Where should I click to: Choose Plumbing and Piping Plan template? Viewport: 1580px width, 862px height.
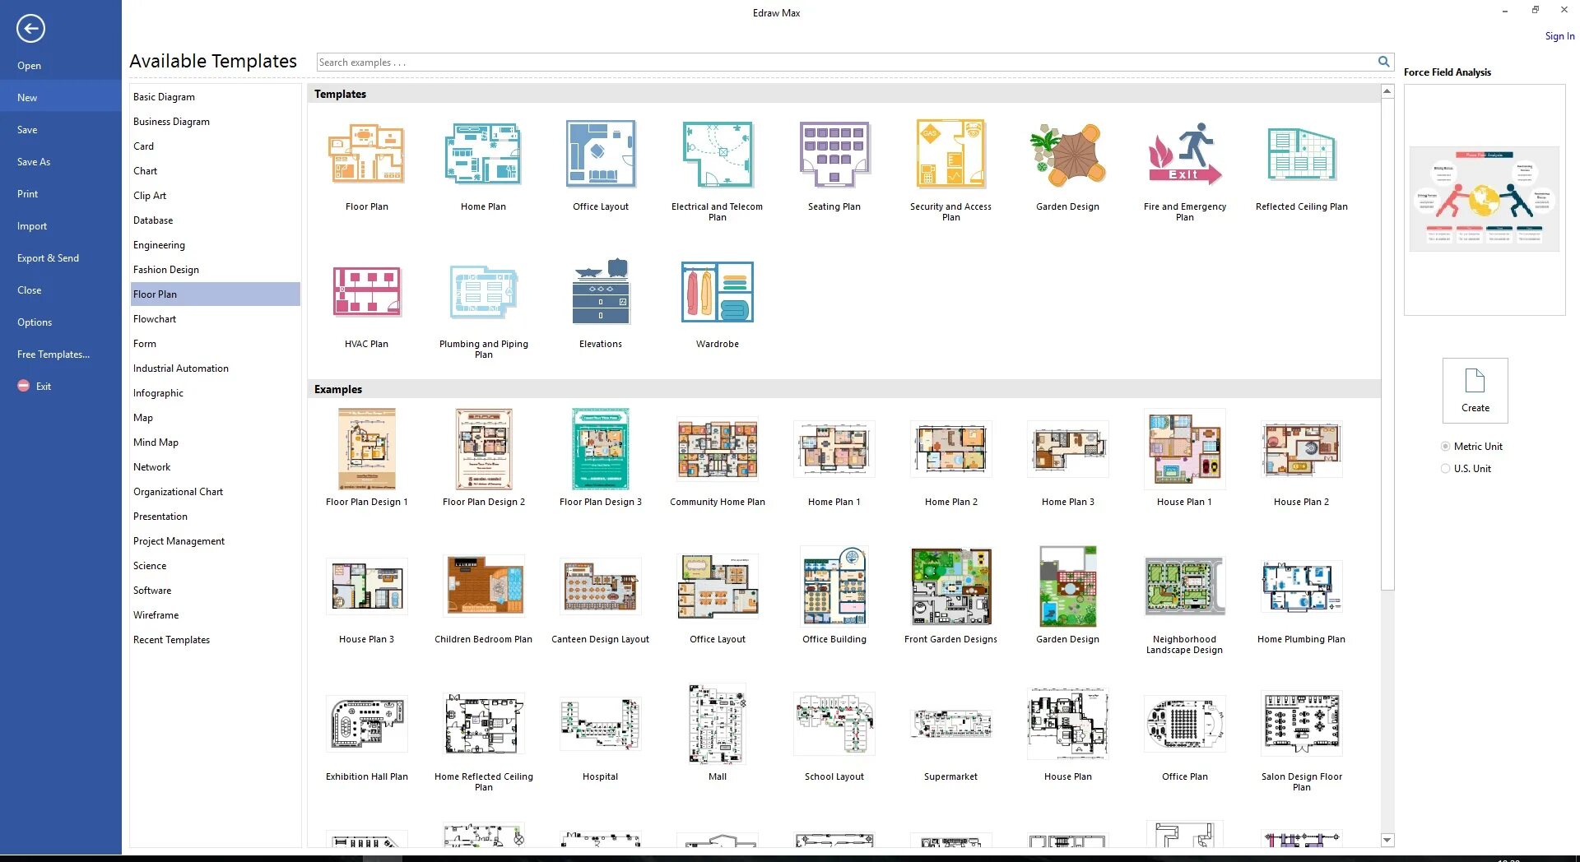pyautogui.click(x=484, y=291)
